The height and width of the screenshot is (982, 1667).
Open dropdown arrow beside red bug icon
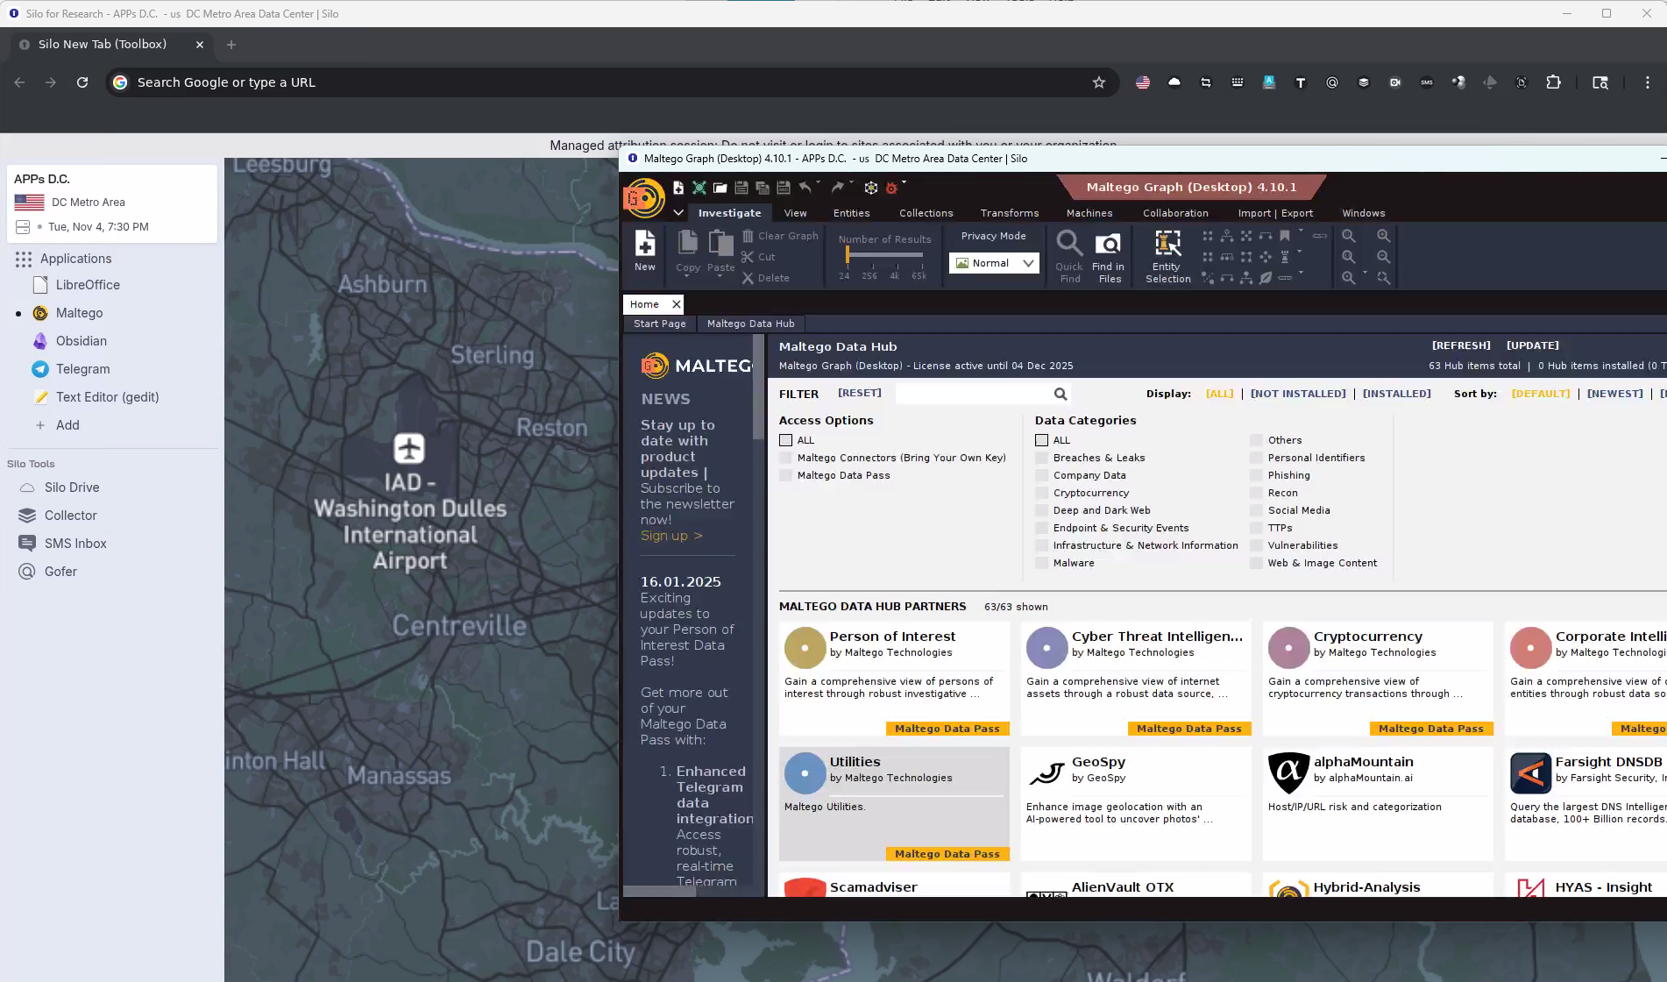pyautogui.click(x=904, y=183)
